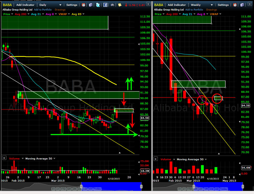Click the yellow sticky note icon
This screenshot has height=194, width=254.
click(120, 5)
